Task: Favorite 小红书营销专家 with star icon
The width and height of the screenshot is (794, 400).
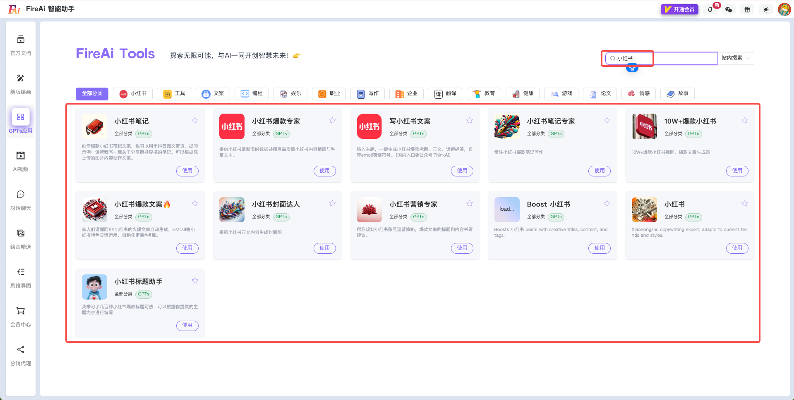Action: pyautogui.click(x=470, y=203)
